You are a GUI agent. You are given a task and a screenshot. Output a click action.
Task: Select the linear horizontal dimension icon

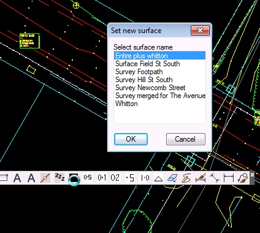tap(228, 178)
